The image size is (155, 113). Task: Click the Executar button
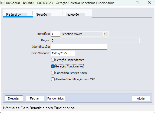coord(14,98)
